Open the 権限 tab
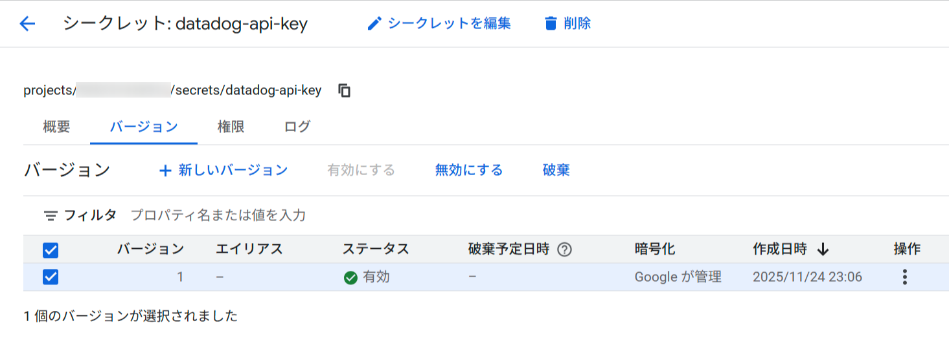The height and width of the screenshot is (338, 949). 231,127
